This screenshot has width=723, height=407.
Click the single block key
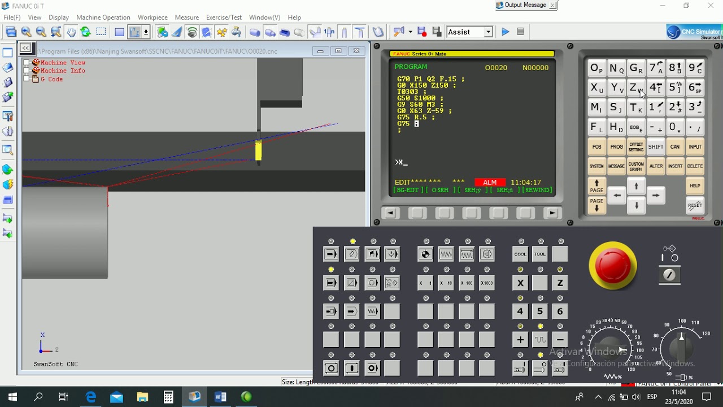tap(331, 283)
